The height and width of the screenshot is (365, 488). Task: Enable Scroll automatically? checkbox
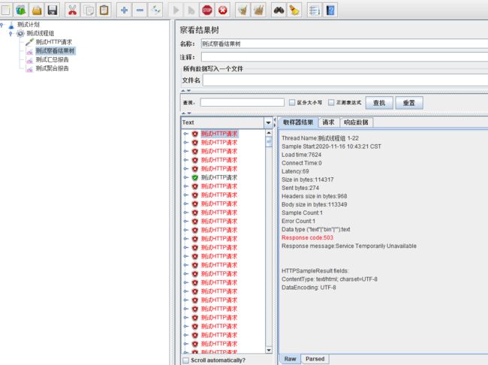pos(185,360)
